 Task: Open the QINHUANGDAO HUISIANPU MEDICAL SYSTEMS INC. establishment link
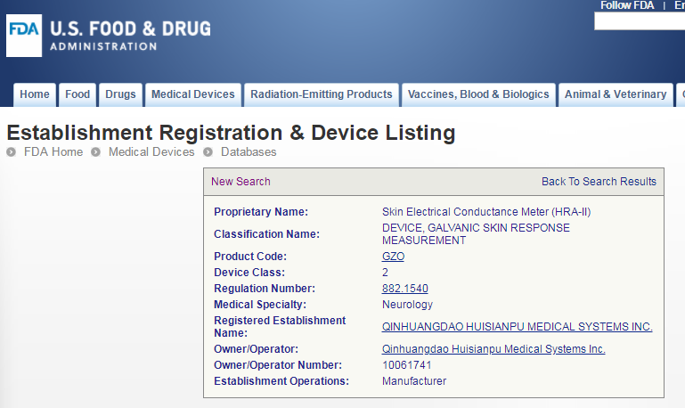518,327
